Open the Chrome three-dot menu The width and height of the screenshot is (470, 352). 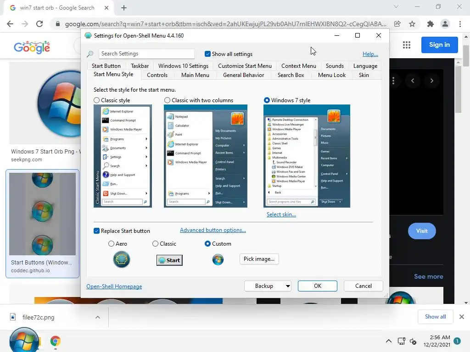[x=460, y=24]
